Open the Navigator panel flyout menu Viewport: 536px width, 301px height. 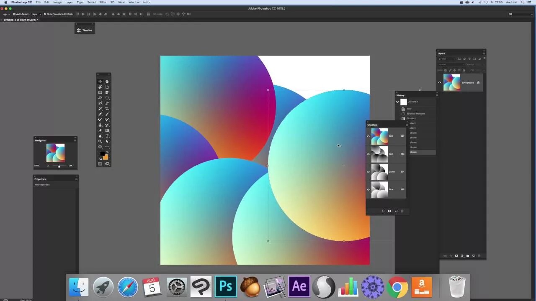[75, 140]
